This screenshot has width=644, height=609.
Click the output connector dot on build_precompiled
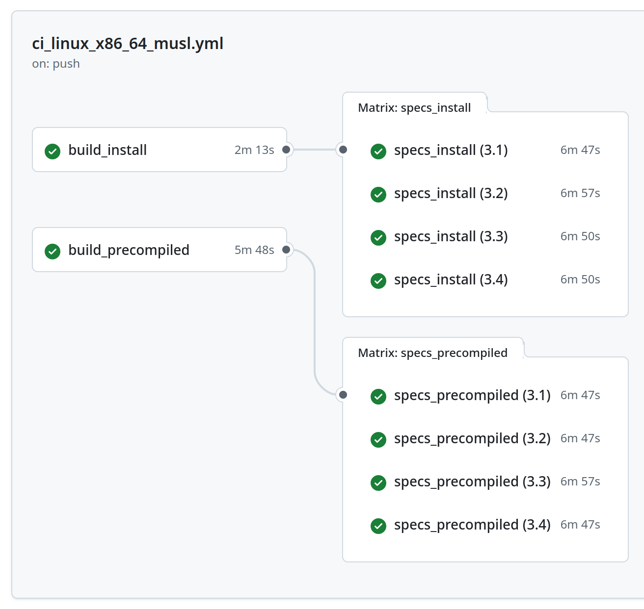click(x=286, y=250)
